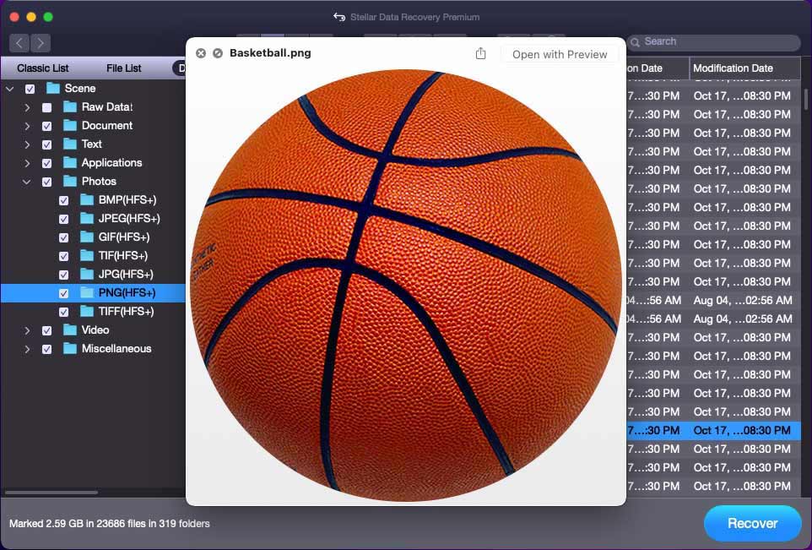The width and height of the screenshot is (812, 550).
Task: Click Open with Preview button
Action: click(560, 54)
